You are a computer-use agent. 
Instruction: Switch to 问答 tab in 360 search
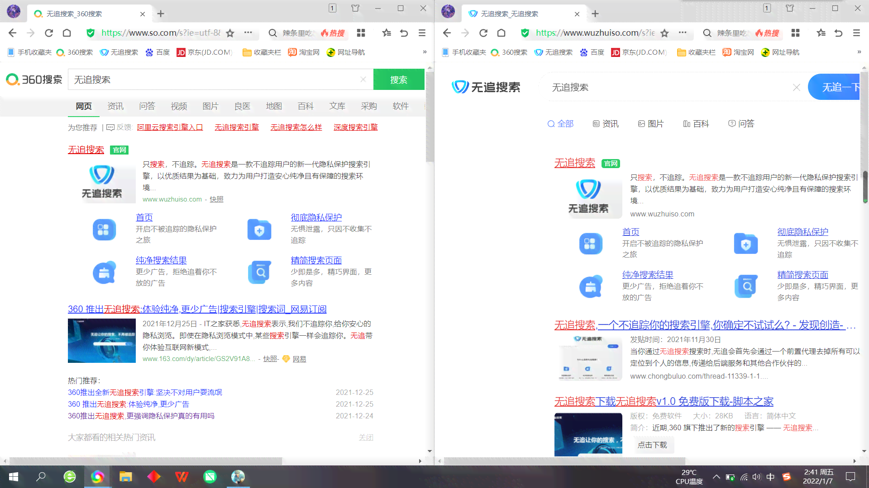coord(147,106)
